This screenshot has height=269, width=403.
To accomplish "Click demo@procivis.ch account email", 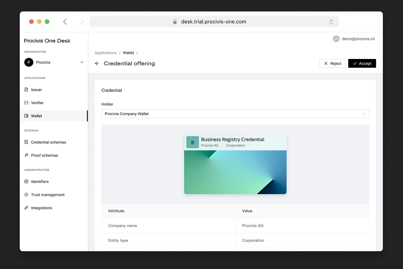I will [358, 39].
